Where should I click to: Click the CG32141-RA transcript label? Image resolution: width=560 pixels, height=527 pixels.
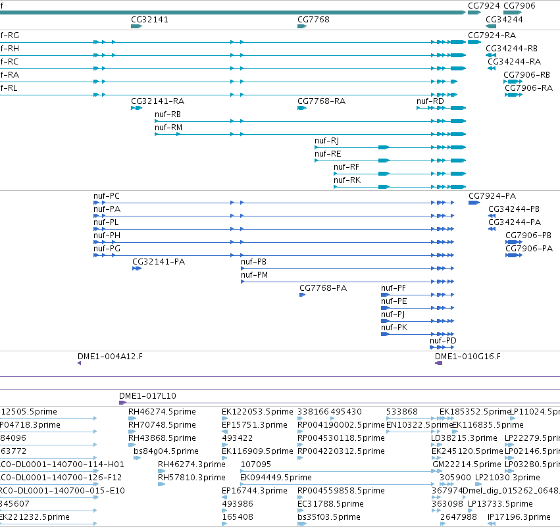point(157,101)
